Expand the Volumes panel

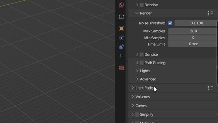tap(133, 97)
